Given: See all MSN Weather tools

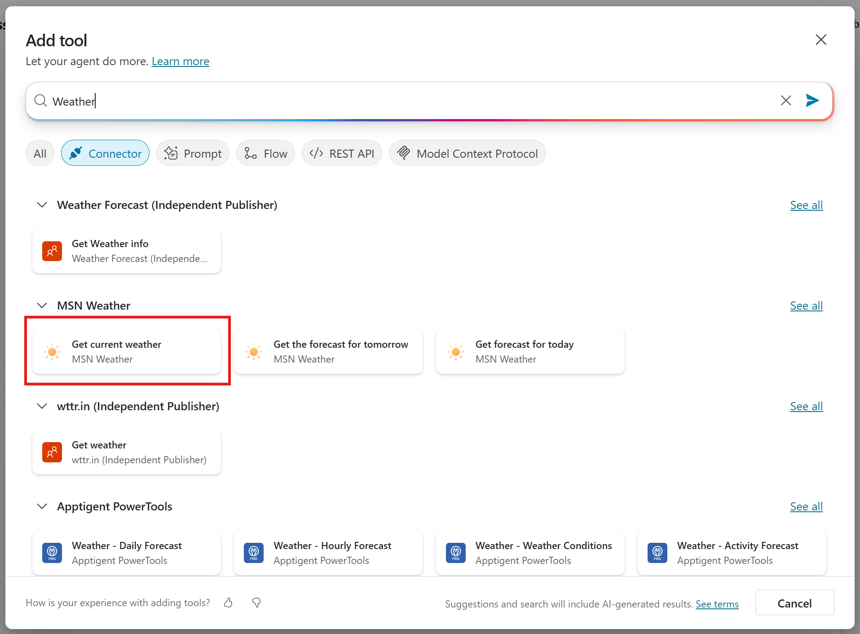Looking at the screenshot, I should (807, 306).
